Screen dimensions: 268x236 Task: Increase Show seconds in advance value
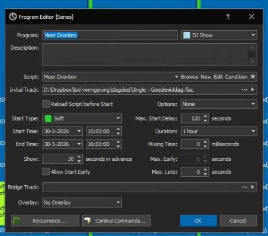tap(79, 157)
